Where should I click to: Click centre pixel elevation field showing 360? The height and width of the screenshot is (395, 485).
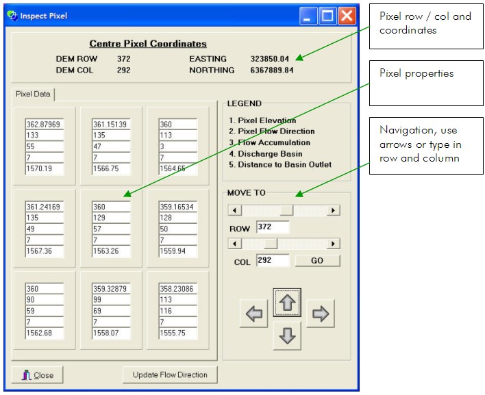click(111, 207)
